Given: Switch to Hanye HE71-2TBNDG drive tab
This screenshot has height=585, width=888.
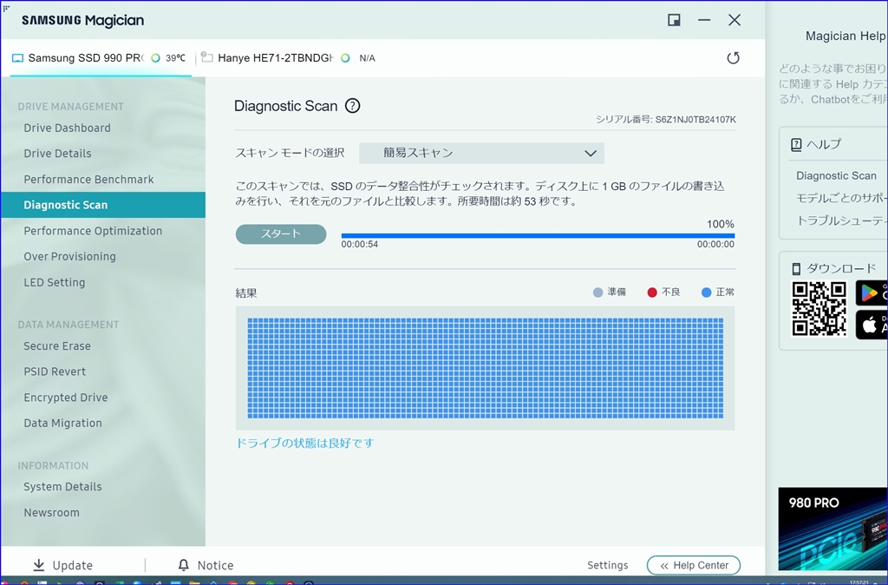Looking at the screenshot, I should click(289, 58).
